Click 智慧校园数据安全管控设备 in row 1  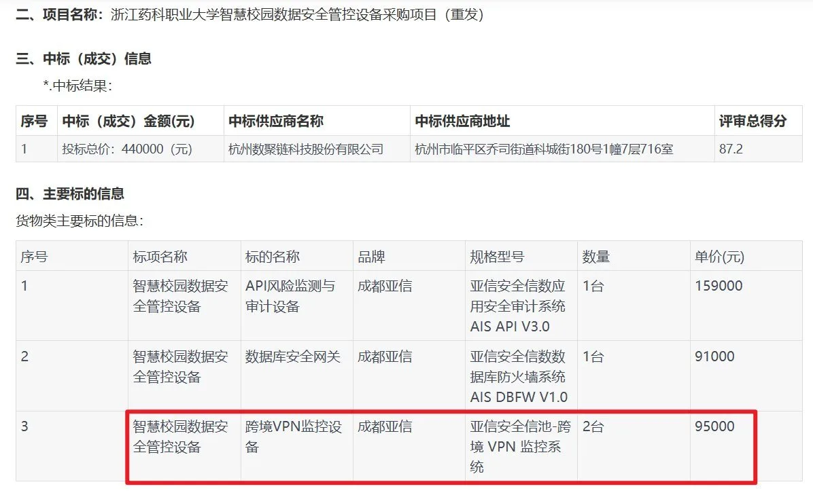coord(180,296)
